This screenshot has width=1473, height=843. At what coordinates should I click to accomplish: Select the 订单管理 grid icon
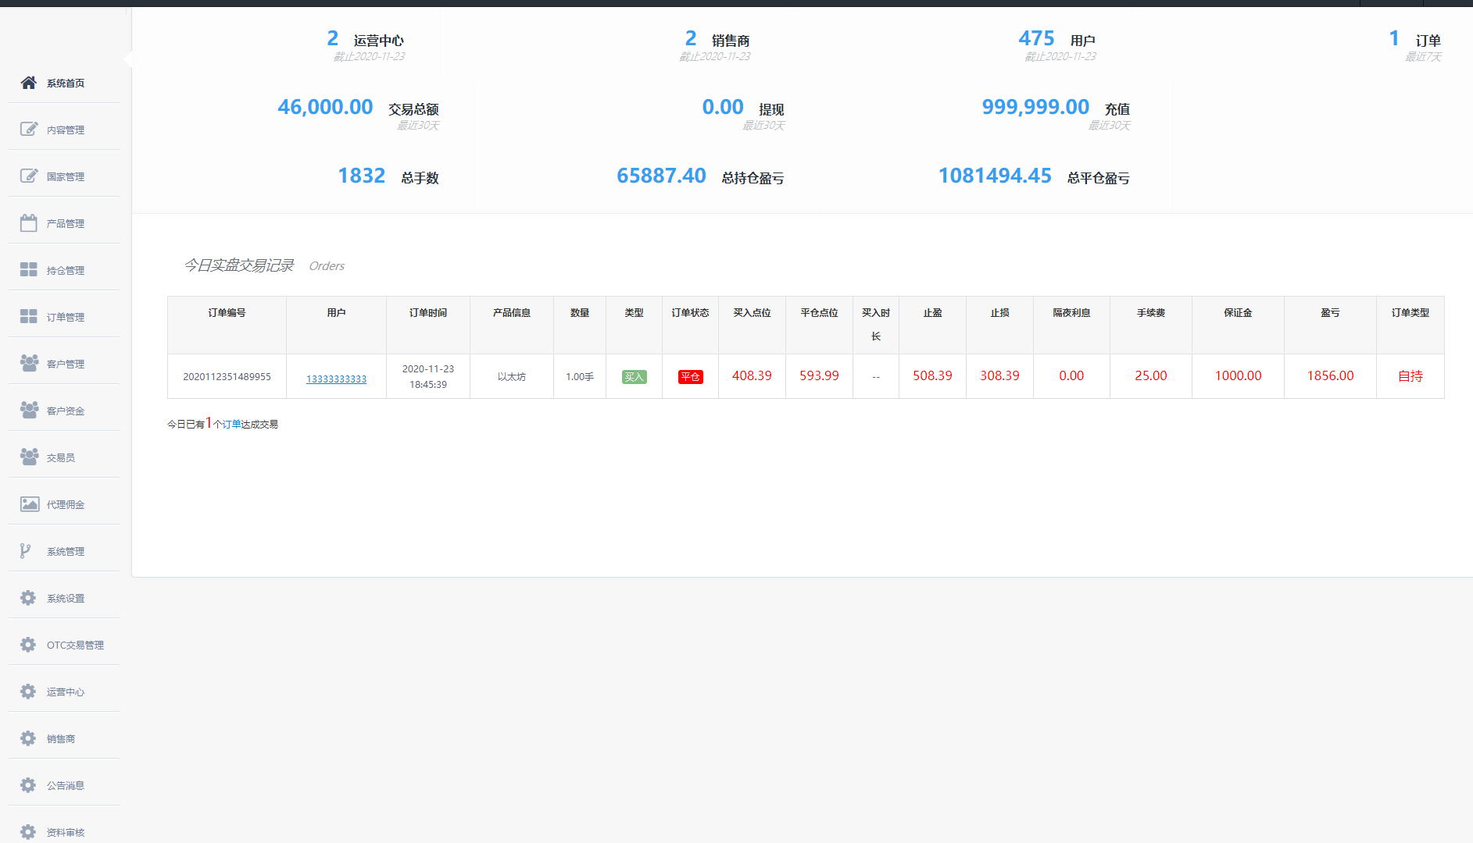29,316
